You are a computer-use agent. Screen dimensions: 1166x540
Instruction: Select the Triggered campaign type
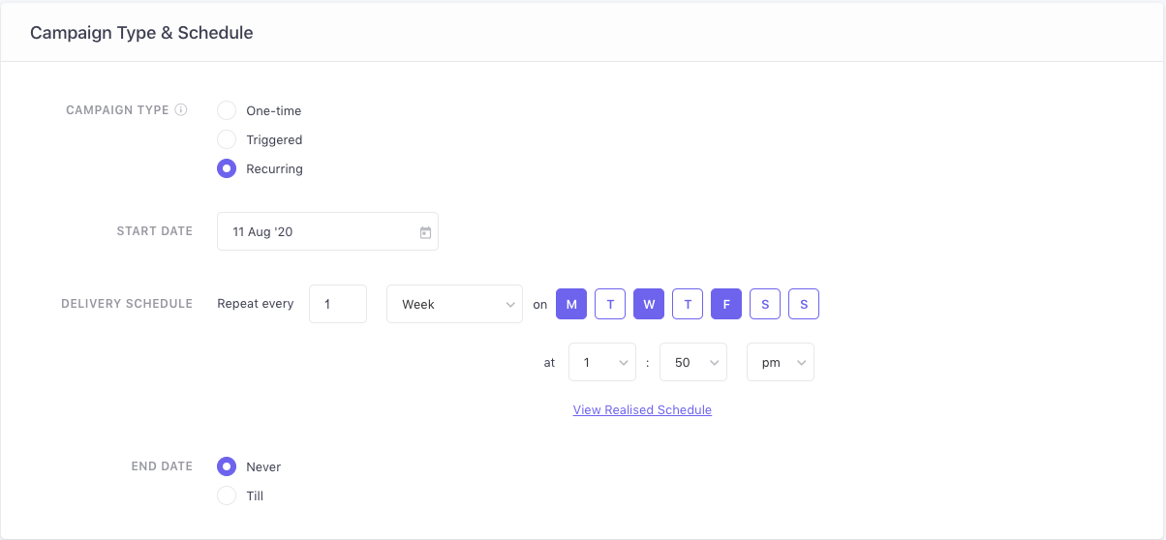pyautogui.click(x=227, y=139)
